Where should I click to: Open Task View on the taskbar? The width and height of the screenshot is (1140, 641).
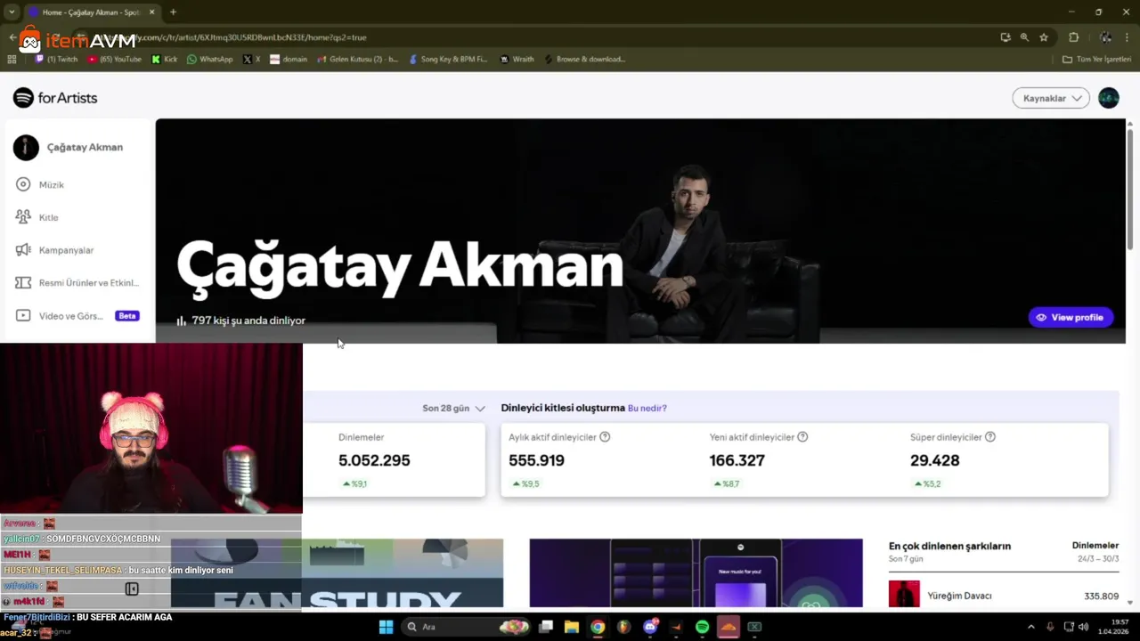[x=546, y=627]
